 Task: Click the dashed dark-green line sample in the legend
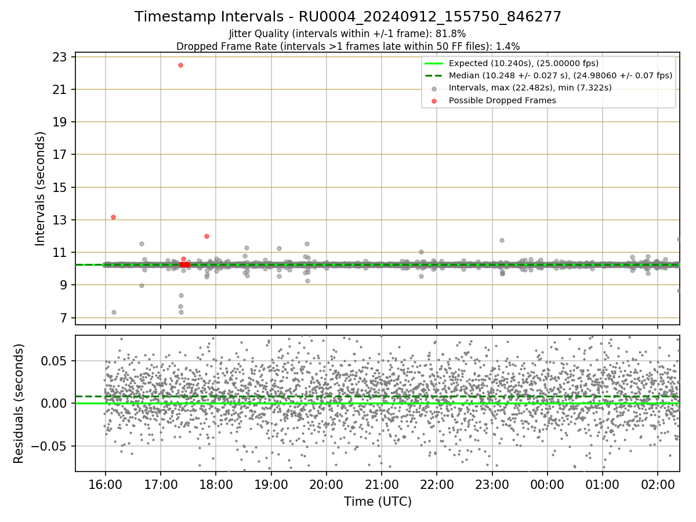coord(434,75)
